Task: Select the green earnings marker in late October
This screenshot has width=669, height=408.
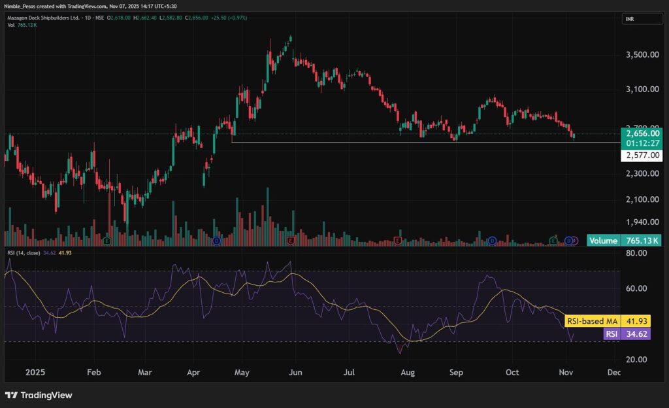Action: click(554, 241)
